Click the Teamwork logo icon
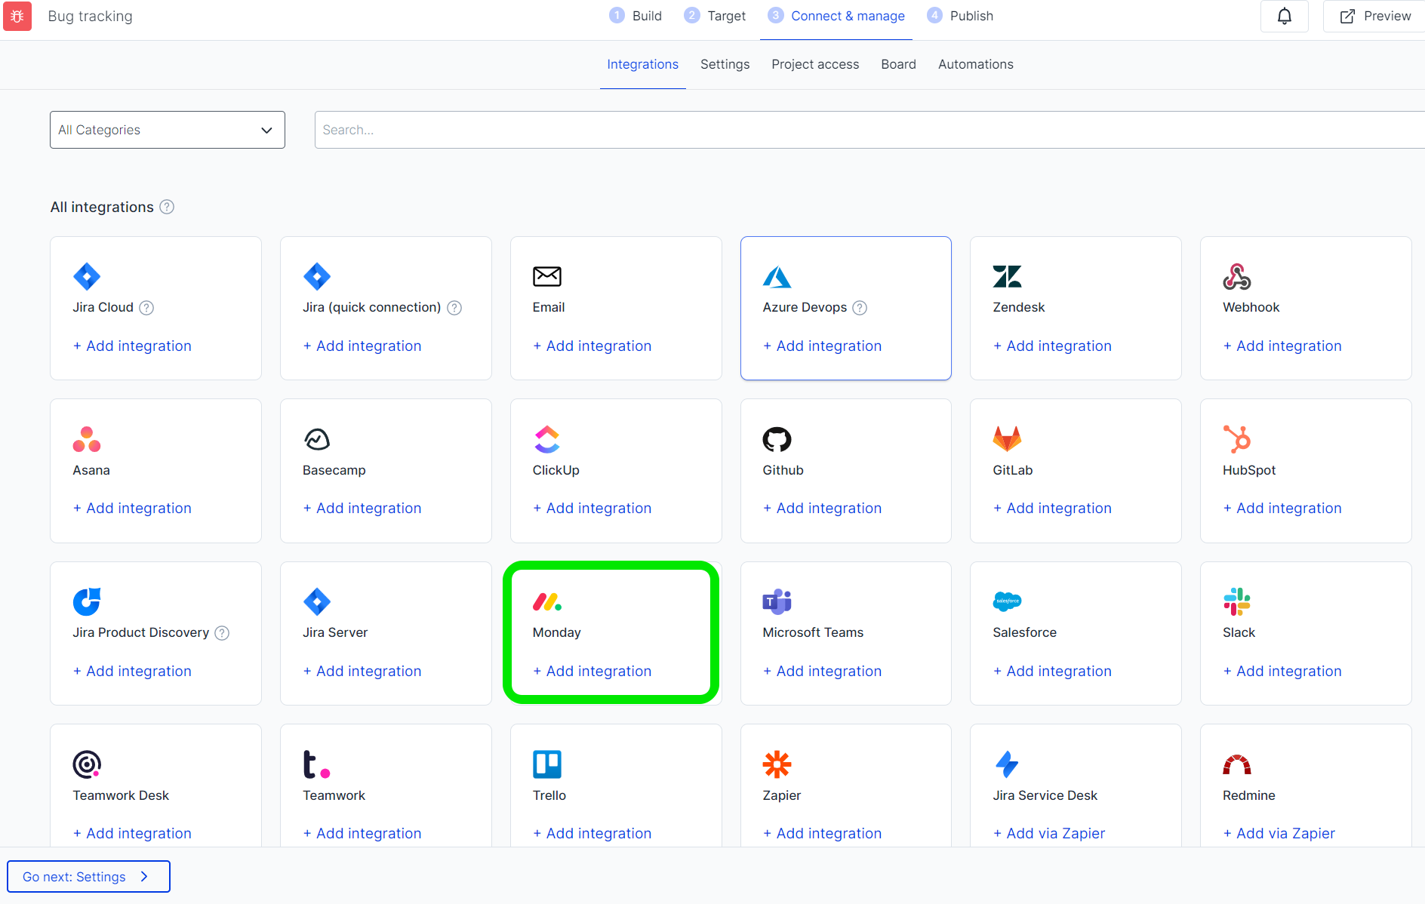The height and width of the screenshot is (904, 1425). (x=317, y=764)
